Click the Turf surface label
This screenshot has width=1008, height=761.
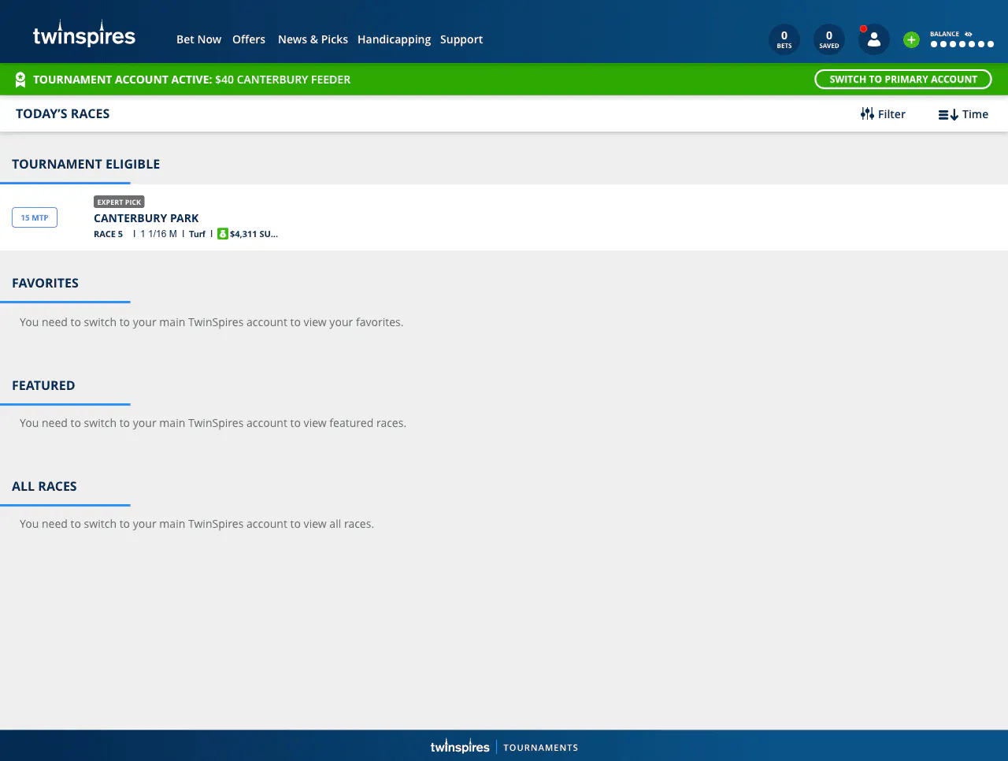(x=197, y=234)
